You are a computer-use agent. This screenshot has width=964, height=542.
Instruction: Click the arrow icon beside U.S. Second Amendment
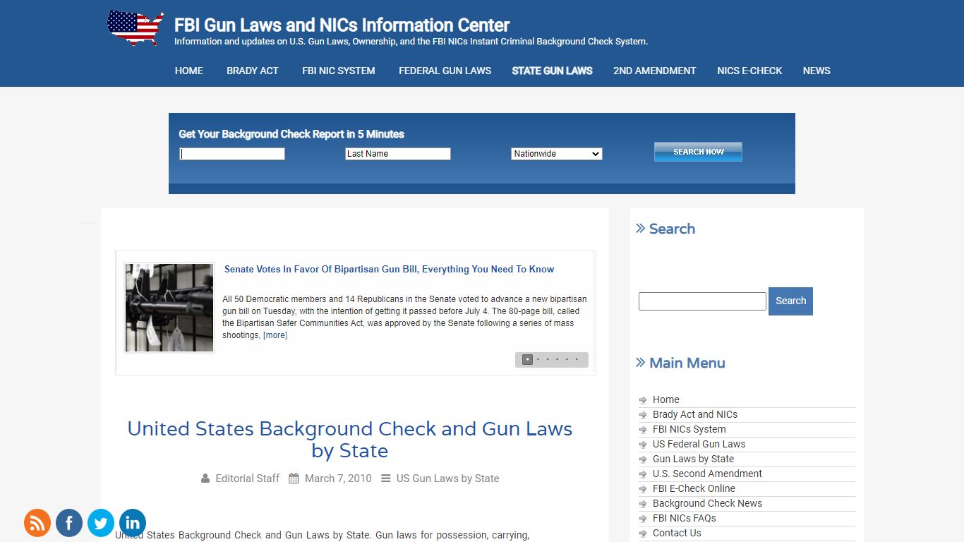[x=643, y=474]
